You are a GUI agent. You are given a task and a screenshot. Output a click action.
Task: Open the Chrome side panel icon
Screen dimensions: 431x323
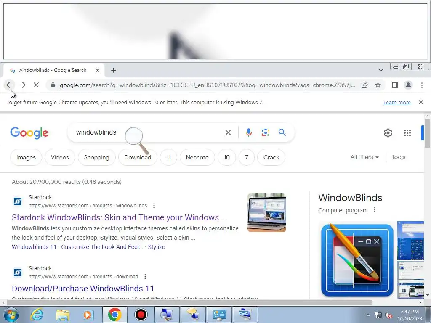tap(395, 85)
